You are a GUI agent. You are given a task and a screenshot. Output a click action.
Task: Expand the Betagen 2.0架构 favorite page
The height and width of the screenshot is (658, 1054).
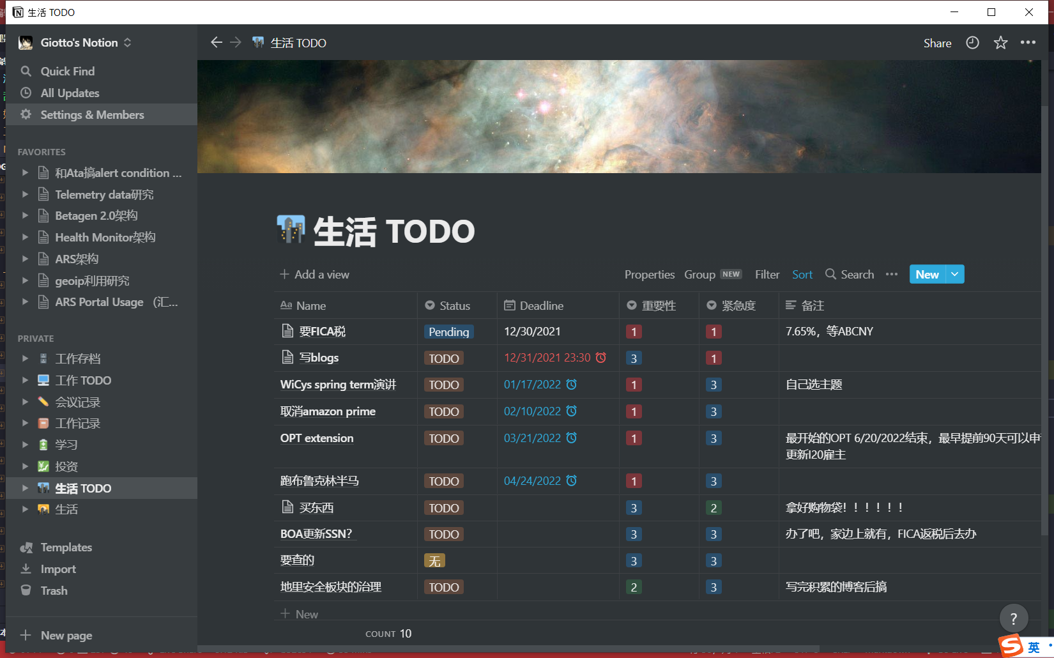coord(25,215)
